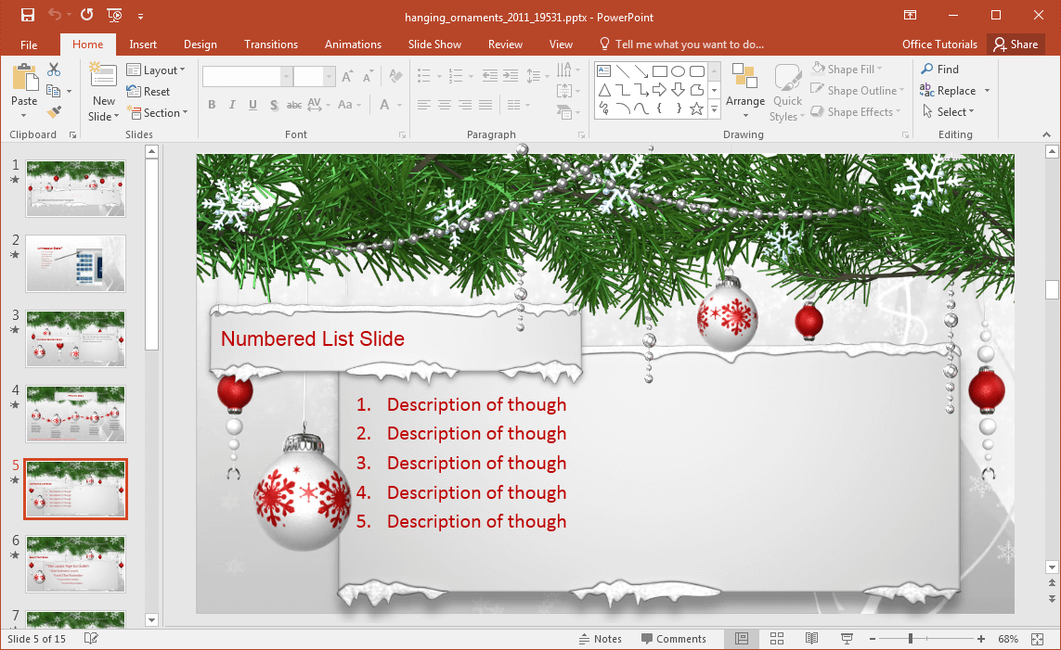Toggle Italic text formatting

pyautogui.click(x=232, y=105)
